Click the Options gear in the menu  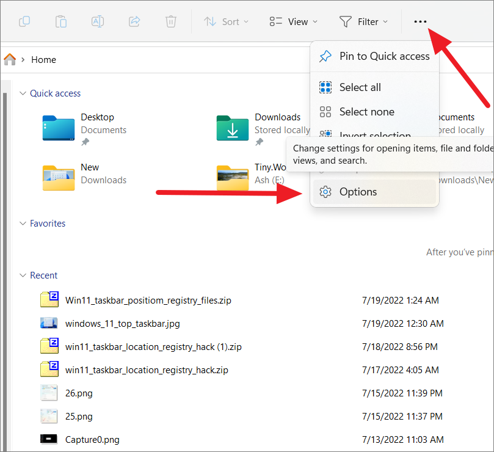click(325, 191)
